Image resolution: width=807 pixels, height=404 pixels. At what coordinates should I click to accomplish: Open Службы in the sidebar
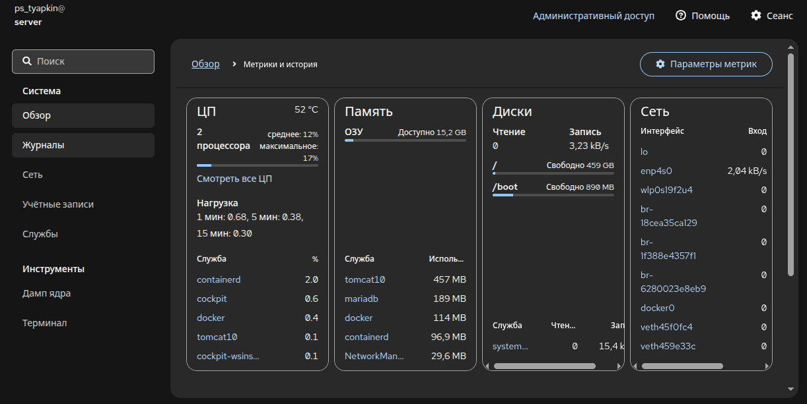tap(40, 234)
